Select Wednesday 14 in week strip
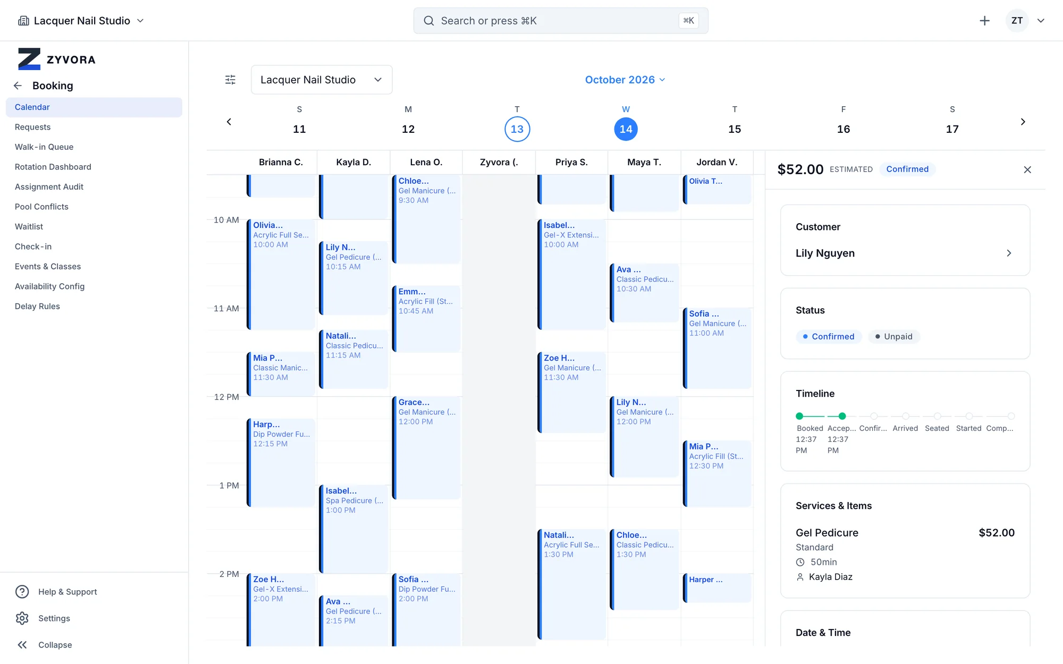 click(x=626, y=129)
